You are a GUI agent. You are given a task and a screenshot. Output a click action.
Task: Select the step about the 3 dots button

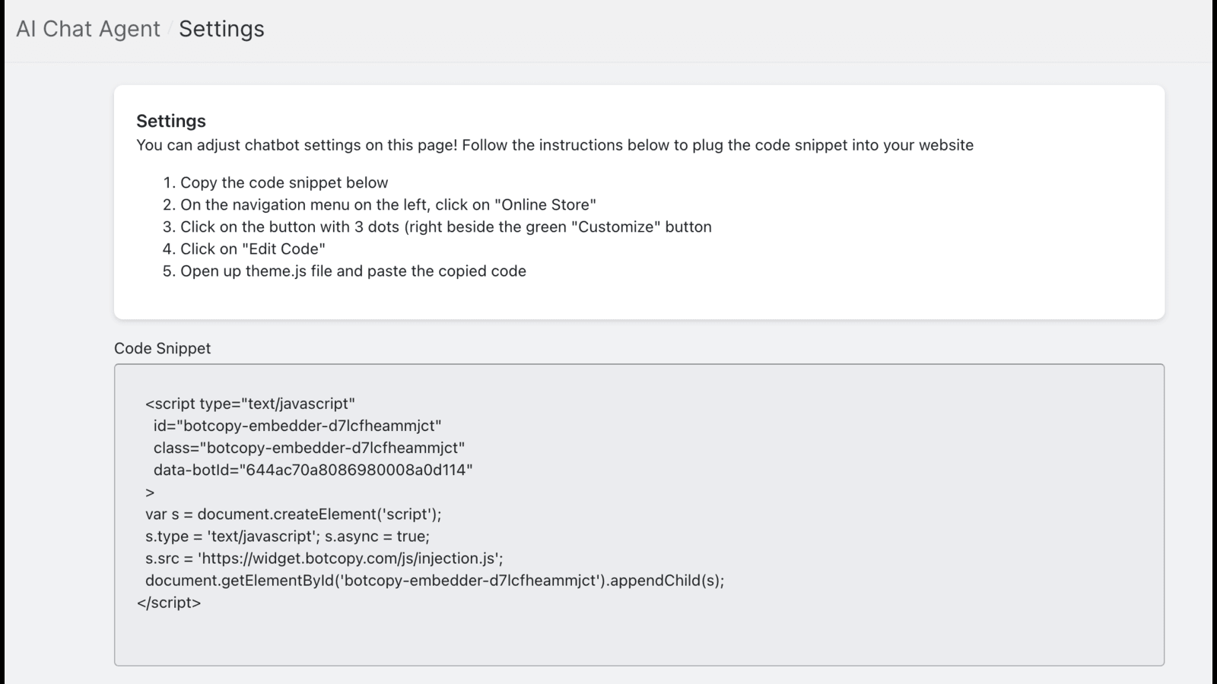pos(446,226)
